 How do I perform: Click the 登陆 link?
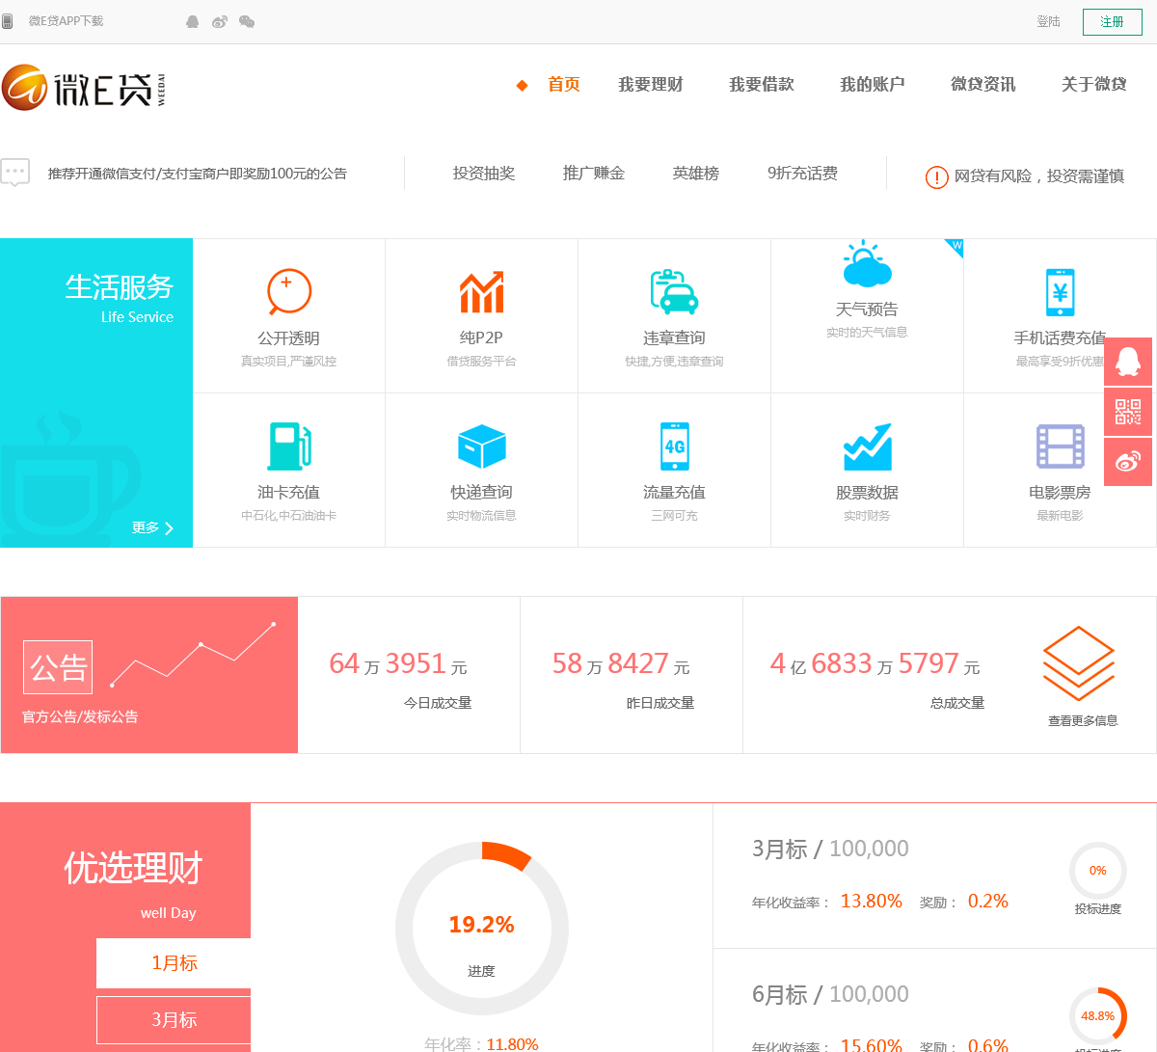click(x=1048, y=21)
